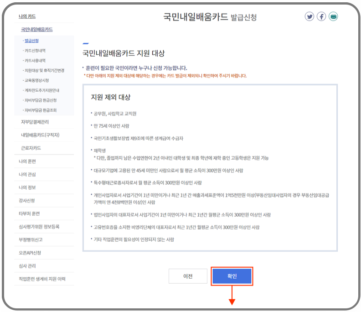The height and width of the screenshot is (312, 361).
Task: Go to 내일배움카드(구직자) menu
Action: click(40, 135)
